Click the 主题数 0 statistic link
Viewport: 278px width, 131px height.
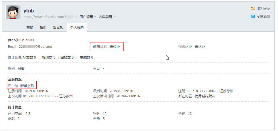[x=86, y=57]
